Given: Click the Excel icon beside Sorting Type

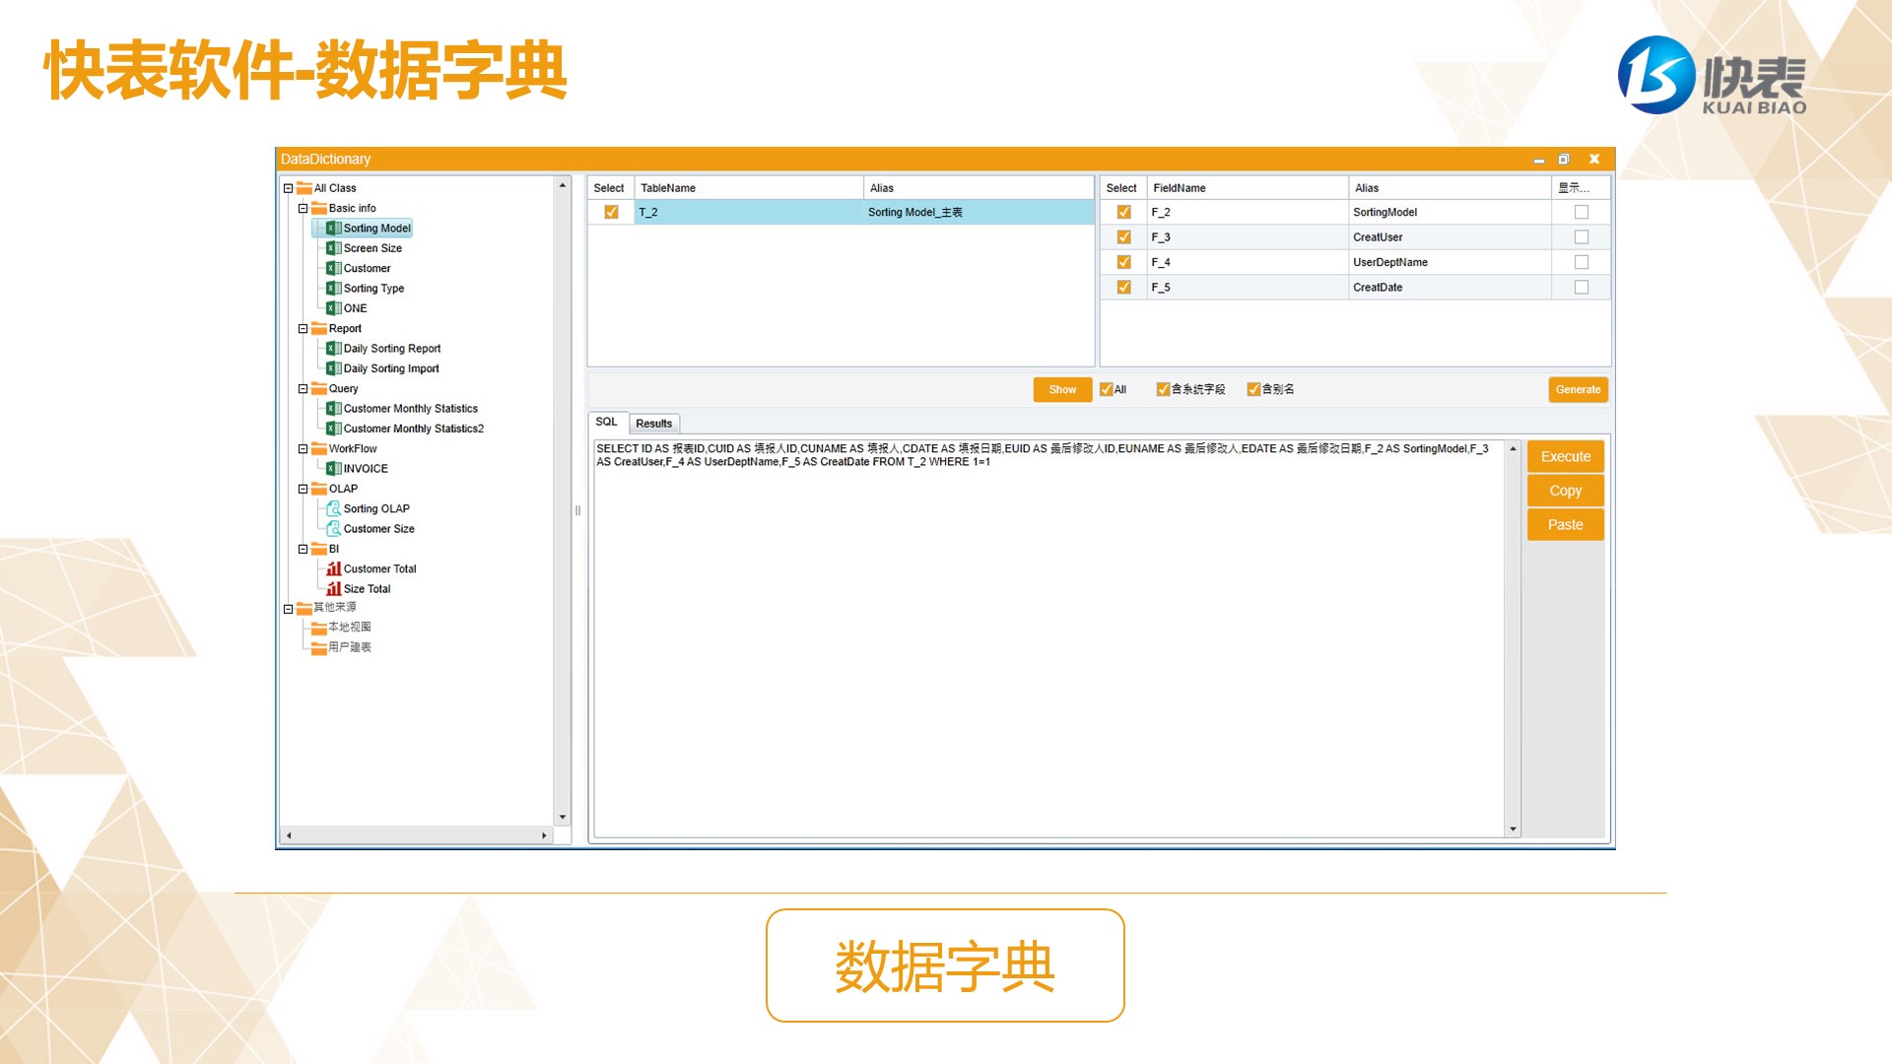Looking at the screenshot, I should click(x=334, y=289).
